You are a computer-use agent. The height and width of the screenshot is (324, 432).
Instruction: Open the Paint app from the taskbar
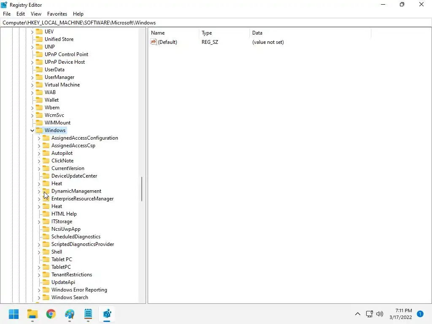point(70,314)
